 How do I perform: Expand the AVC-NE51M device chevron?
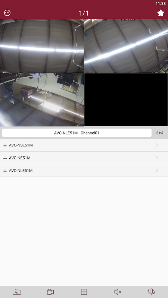(157, 158)
